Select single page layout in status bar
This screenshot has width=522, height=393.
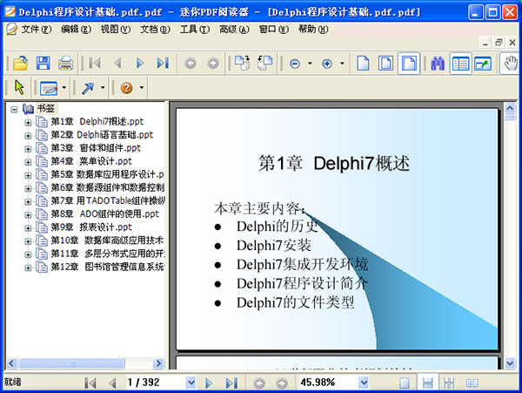point(405,383)
